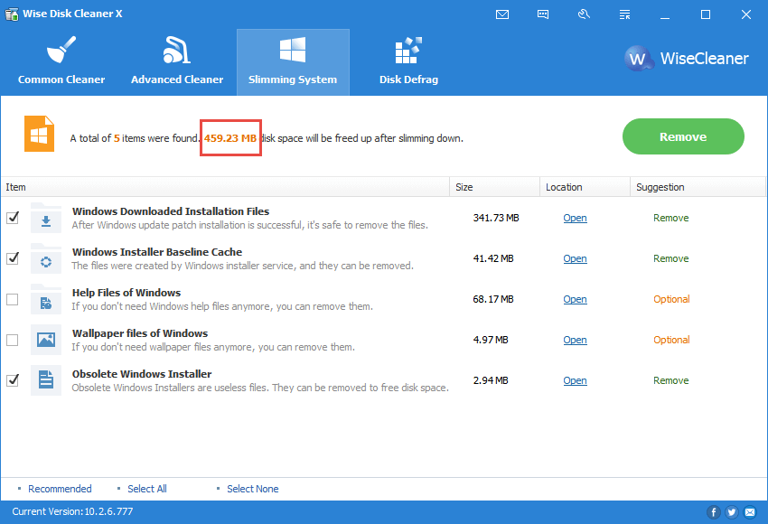This screenshot has width=768, height=524.
Task: Click the Slimming System Windows logo icon
Action: pos(293,50)
